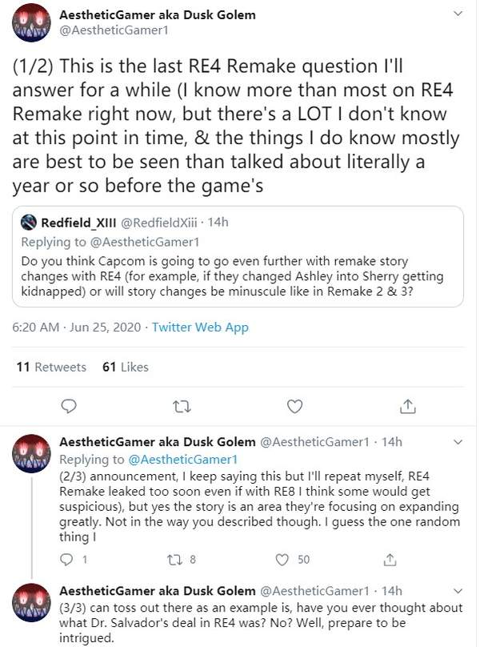This screenshot has height=647, width=480.
Task: View the 11 Retweets list
Action: (x=51, y=367)
